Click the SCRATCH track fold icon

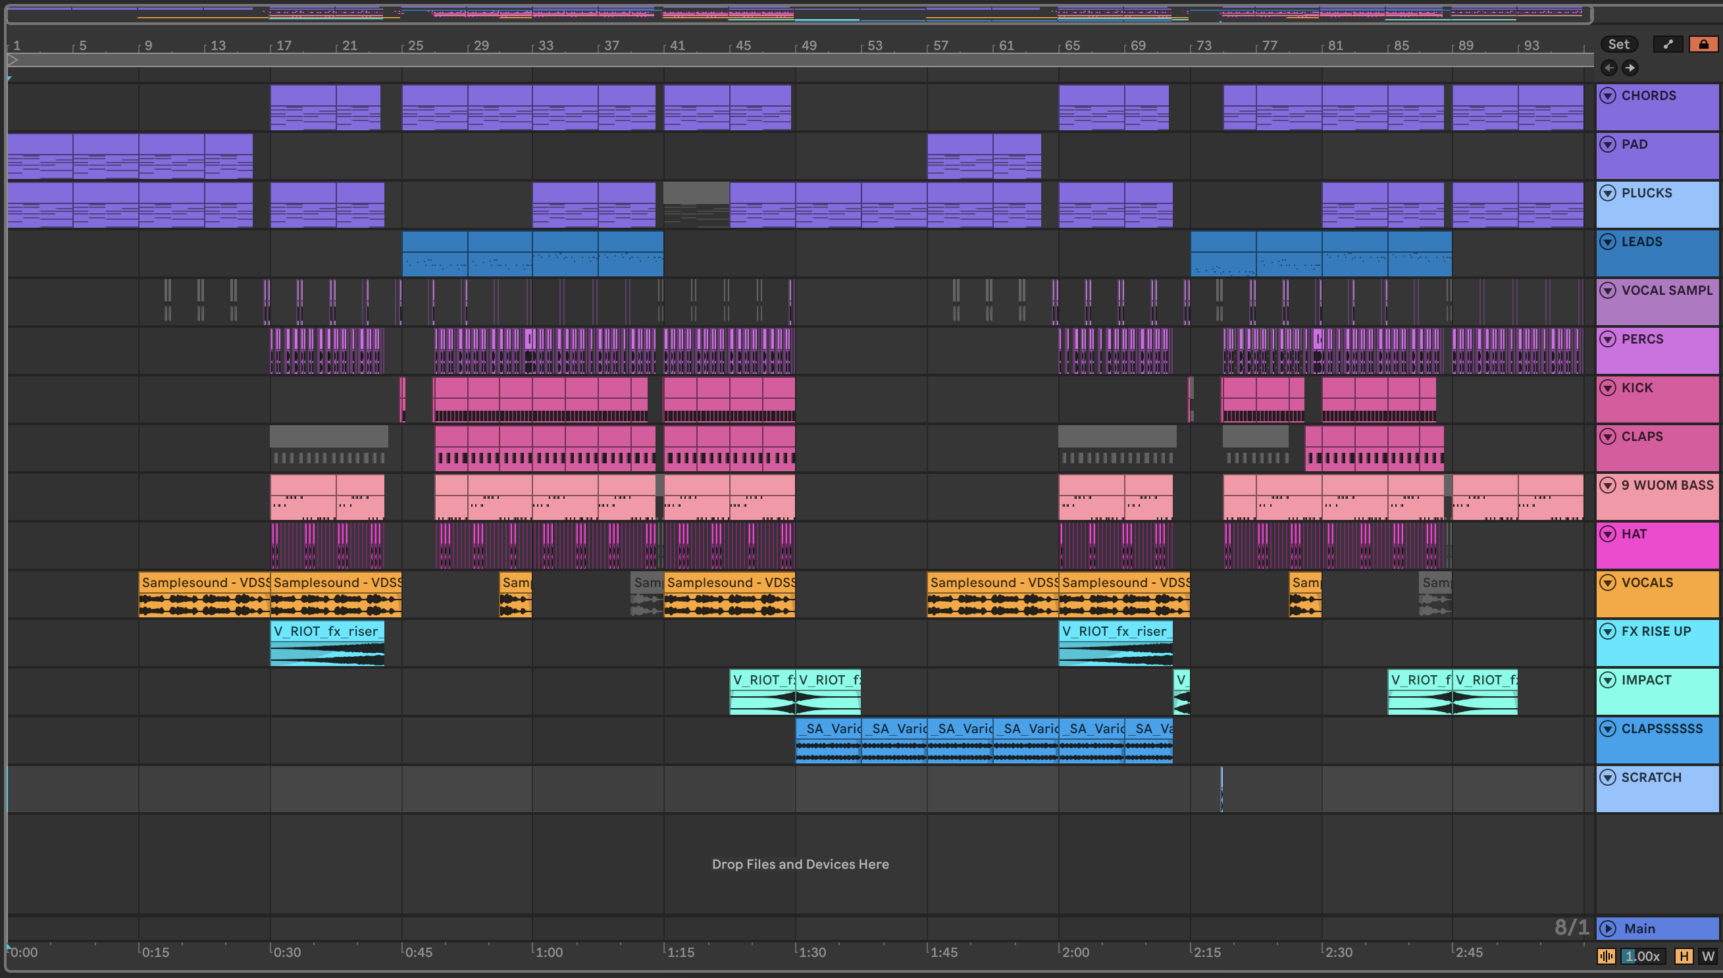point(1608,777)
